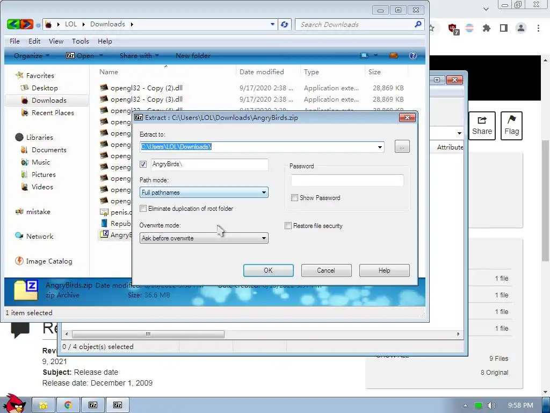Expand the Extract to path dropdown
The height and width of the screenshot is (413, 550).
click(x=380, y=147)
